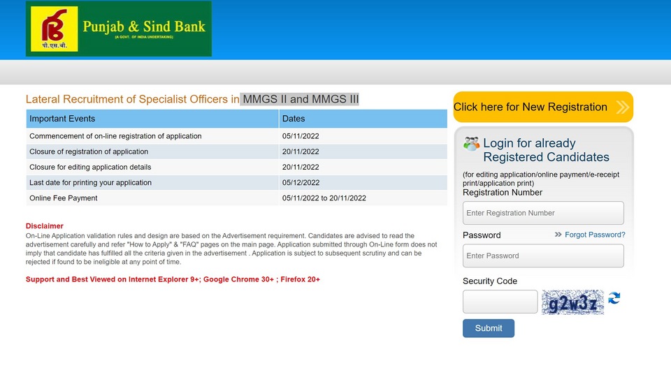Click the Security Code label

tap(489, 281)
